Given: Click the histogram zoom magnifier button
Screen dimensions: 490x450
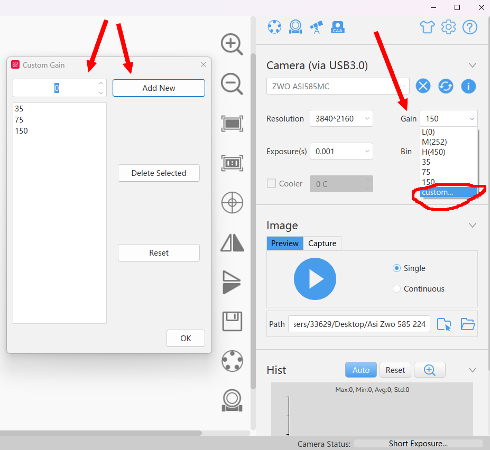Looking at the screenshot, I should click(429, 370).
